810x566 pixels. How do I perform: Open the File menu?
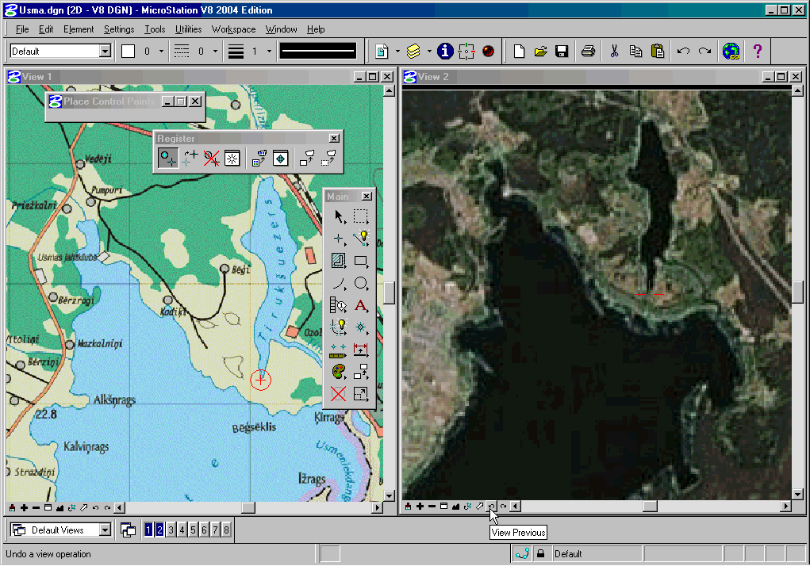pos(22,29)
